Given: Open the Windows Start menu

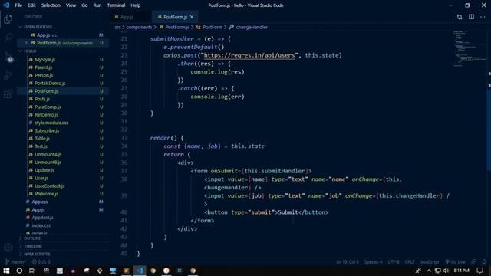Looking at the screenshot, I should [6, 271].
